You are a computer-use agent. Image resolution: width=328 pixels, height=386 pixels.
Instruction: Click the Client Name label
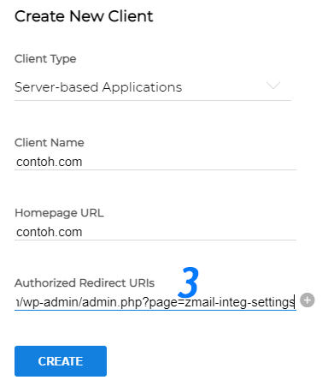pyautogui.click(x=50, y=143)
